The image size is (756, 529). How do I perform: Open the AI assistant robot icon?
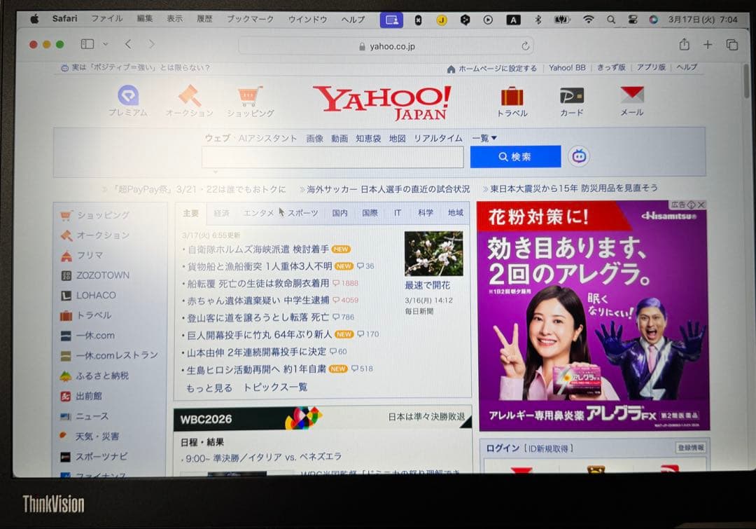point(579,156)
